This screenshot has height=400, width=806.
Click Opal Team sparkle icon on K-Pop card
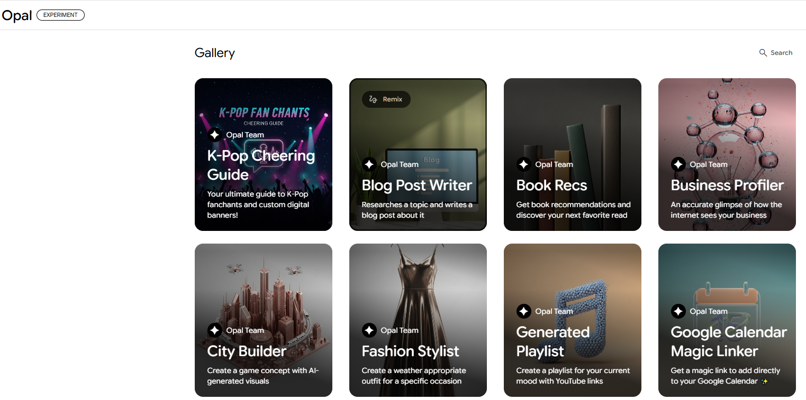[214, 135]
